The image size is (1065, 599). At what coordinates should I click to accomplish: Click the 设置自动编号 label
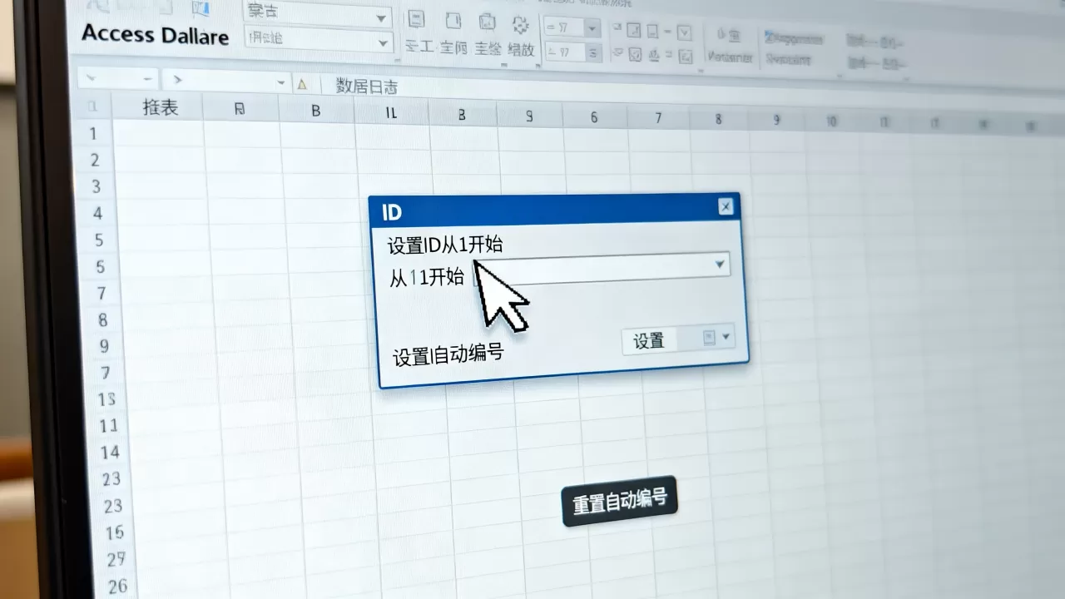448,354
